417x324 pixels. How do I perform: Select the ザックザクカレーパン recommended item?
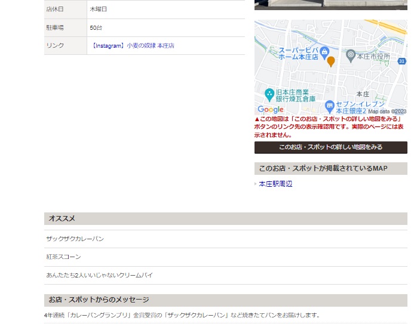[x=75, y=239]
